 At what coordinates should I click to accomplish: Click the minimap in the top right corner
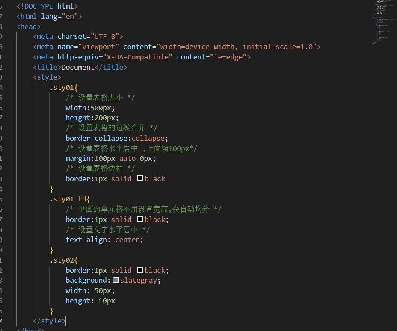[x=382, y=21]
